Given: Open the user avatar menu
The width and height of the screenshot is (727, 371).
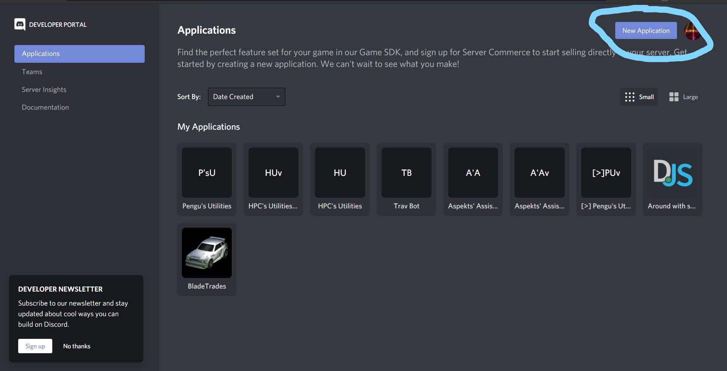Looking at the screenshot, I should click(693, 31).
